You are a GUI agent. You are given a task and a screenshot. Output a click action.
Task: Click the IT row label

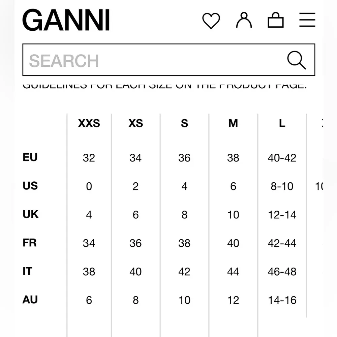27,271
